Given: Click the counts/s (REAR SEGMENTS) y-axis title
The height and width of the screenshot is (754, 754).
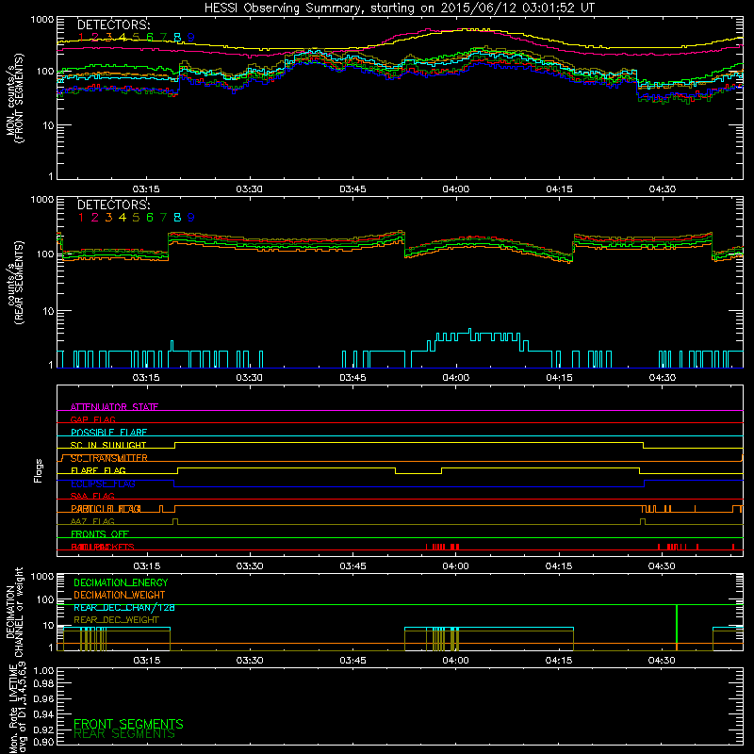Looking at the screenshot, I should tap(14, 283).
